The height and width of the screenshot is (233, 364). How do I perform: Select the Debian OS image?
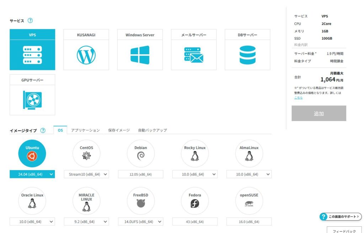141,153
